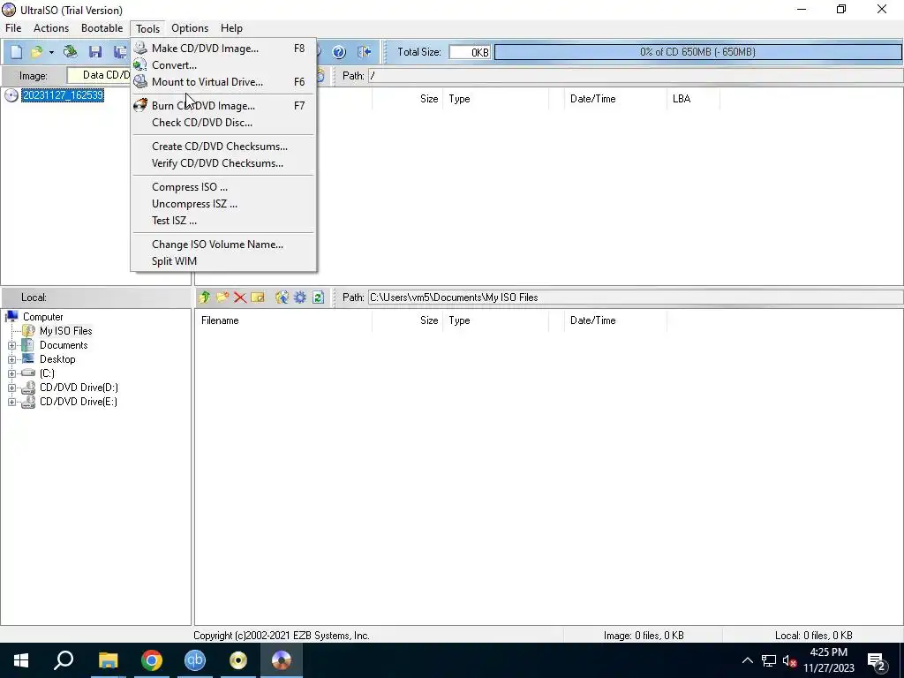
Task: Click the red X Delete icon
Action: 240,298
